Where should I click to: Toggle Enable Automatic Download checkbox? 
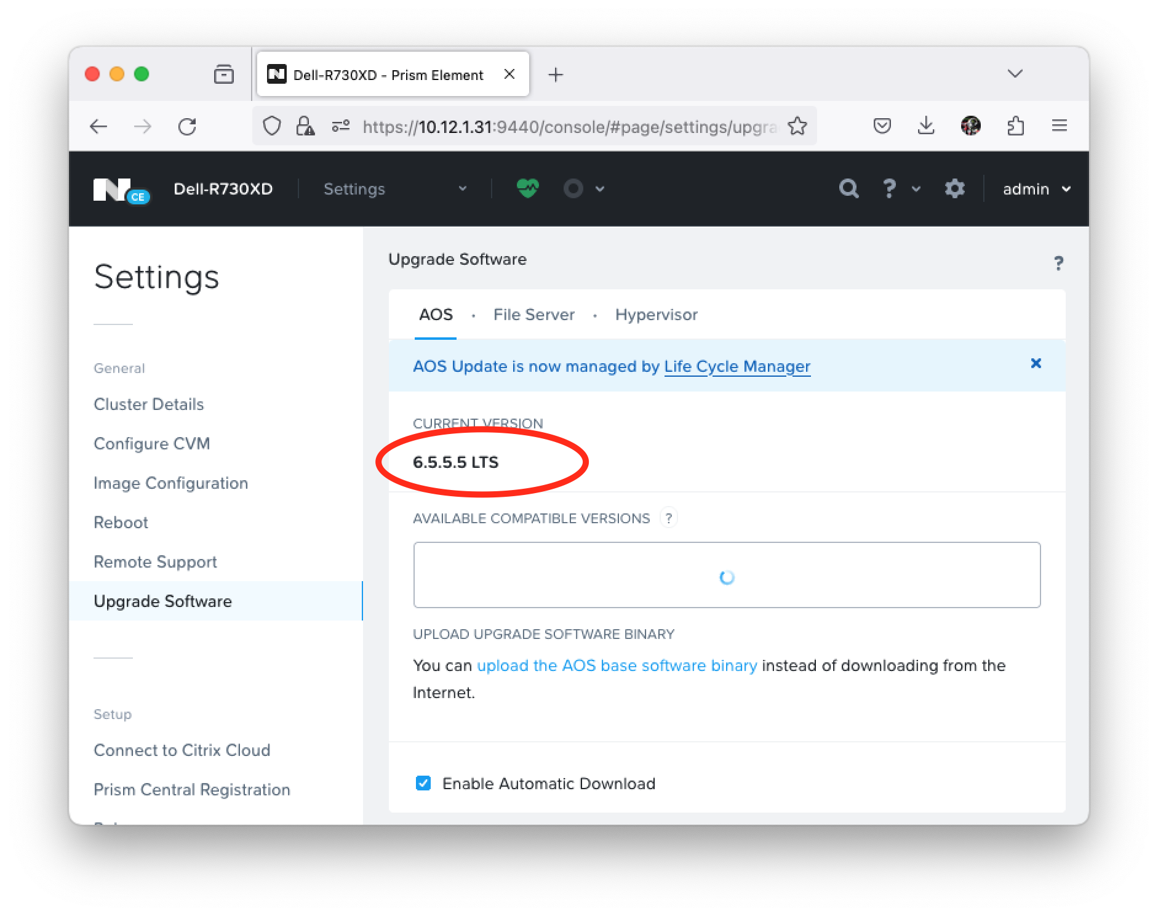[x=423, y=783]
